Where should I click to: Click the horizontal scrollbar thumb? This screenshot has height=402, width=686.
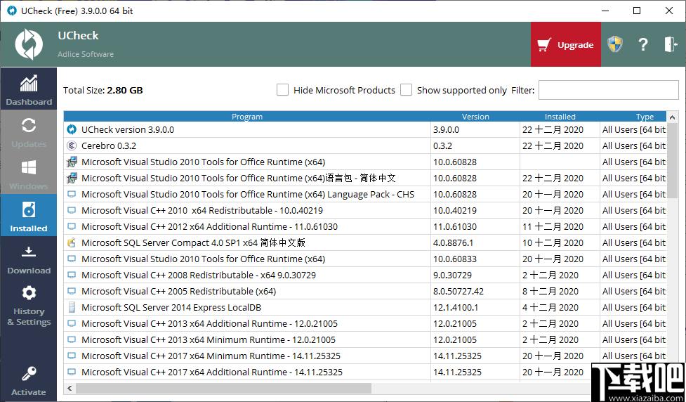click(x=223, y=388)
